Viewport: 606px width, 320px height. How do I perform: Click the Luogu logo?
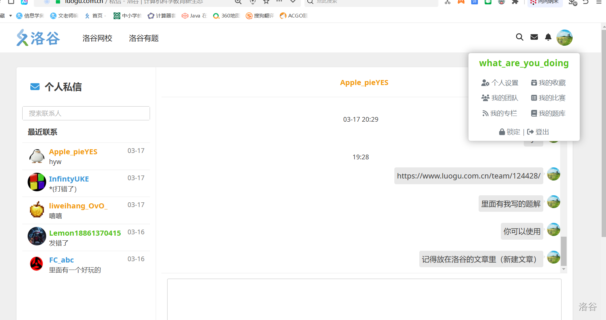tap(38, 38)
